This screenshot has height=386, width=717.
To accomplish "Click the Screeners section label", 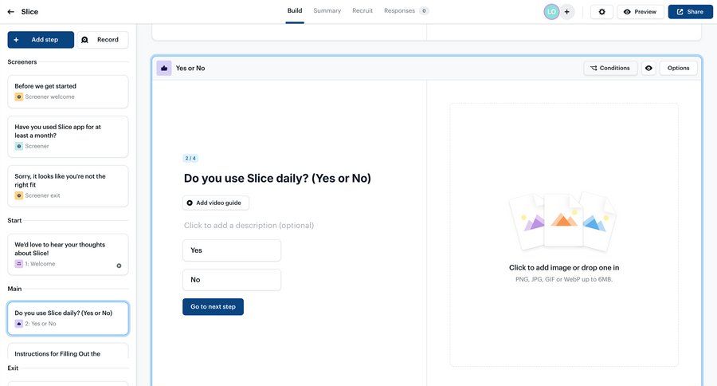I will pyautogui.click(x=22, y=62).
